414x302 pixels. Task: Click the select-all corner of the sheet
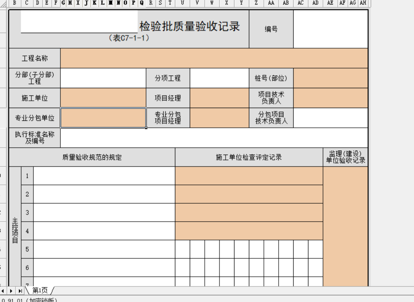(x=3, y=3)
